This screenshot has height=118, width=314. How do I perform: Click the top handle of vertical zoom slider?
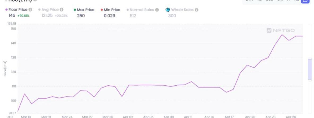tap(310, 58)
